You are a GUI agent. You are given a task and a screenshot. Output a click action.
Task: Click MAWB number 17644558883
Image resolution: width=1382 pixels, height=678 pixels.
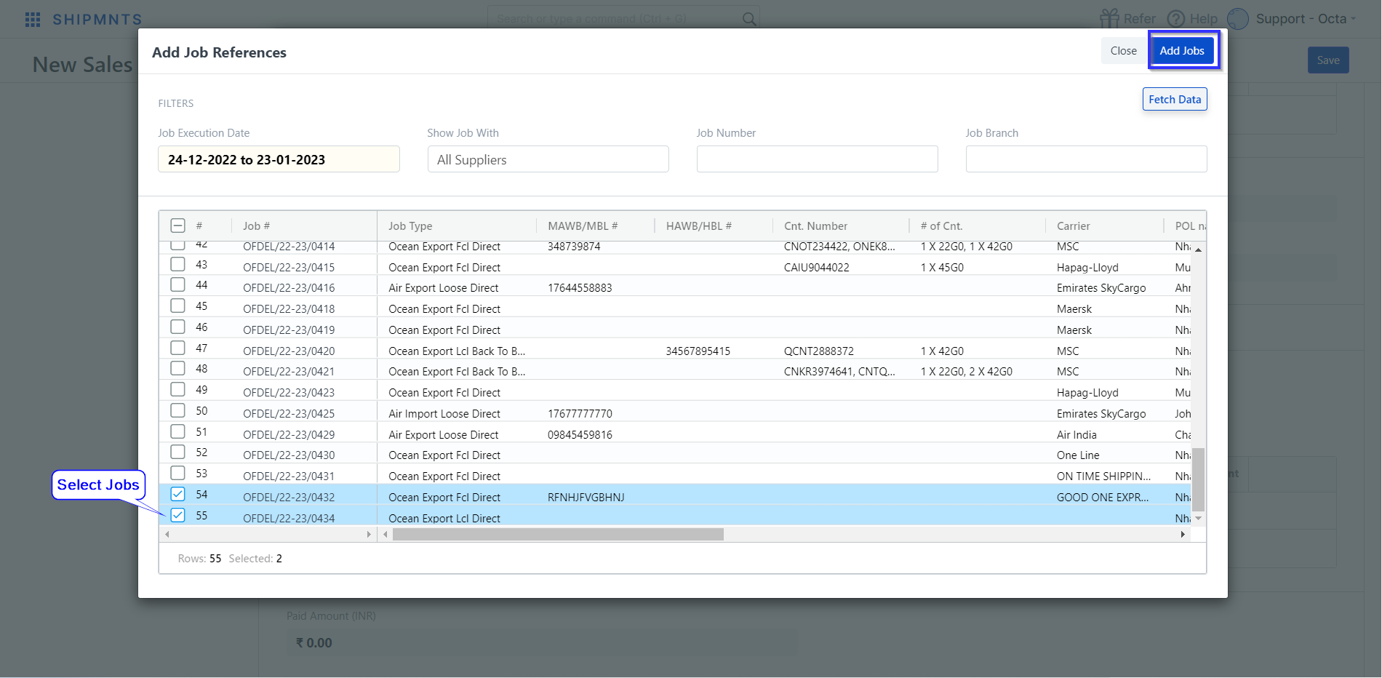click(580, 288)
